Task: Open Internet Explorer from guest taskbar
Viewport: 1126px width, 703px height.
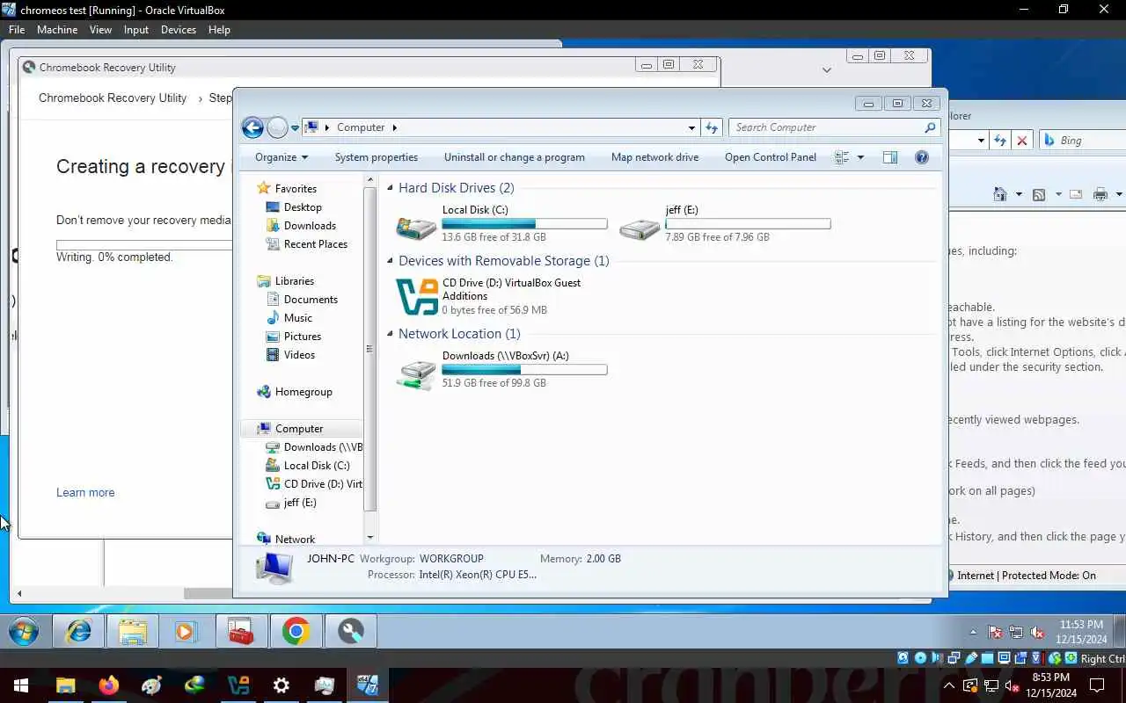Action: tap(79, 631)
